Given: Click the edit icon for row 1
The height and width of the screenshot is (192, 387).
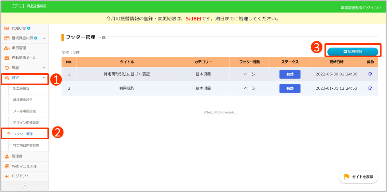Looking at the screenshot, I should coord(370,74).
